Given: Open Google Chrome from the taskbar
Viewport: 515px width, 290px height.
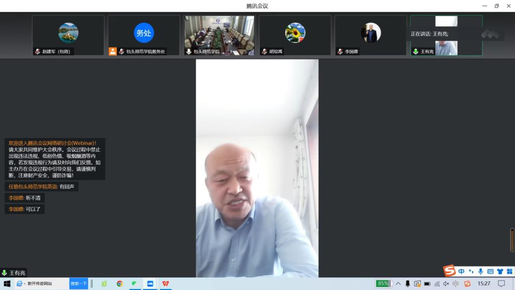Looking at the screenshot, I should pyautogui.click(x=120, y=283).
